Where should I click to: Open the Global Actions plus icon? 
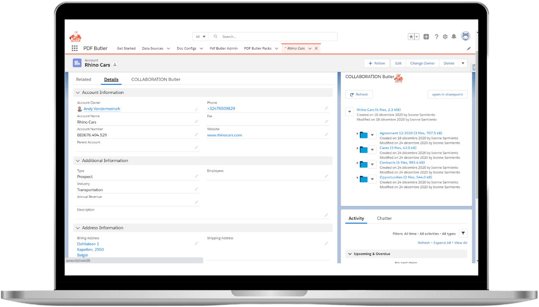coord(426,37)
